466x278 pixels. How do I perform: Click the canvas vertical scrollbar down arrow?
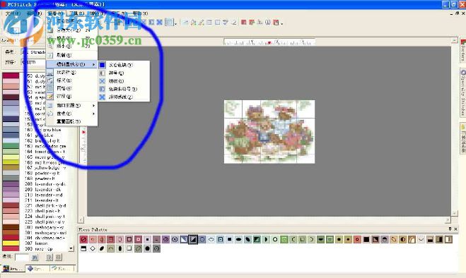455,213
